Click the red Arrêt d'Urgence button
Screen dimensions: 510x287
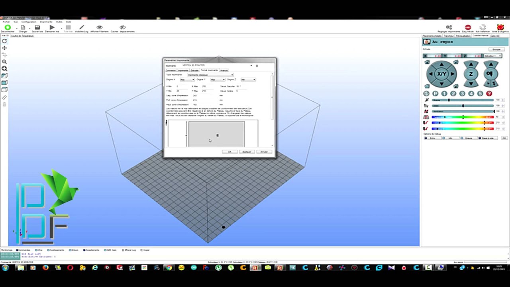pos(500,27)
